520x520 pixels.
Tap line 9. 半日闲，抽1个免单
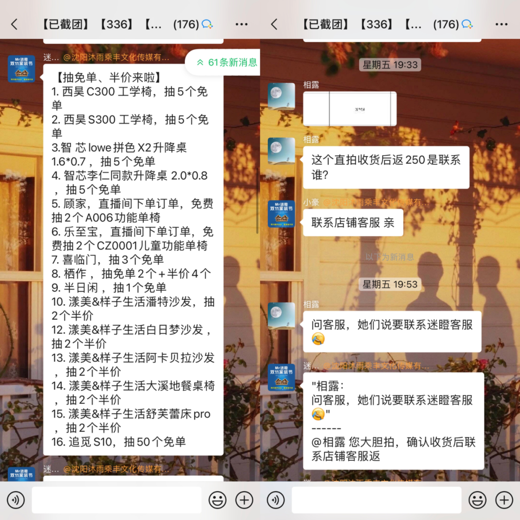109,287
